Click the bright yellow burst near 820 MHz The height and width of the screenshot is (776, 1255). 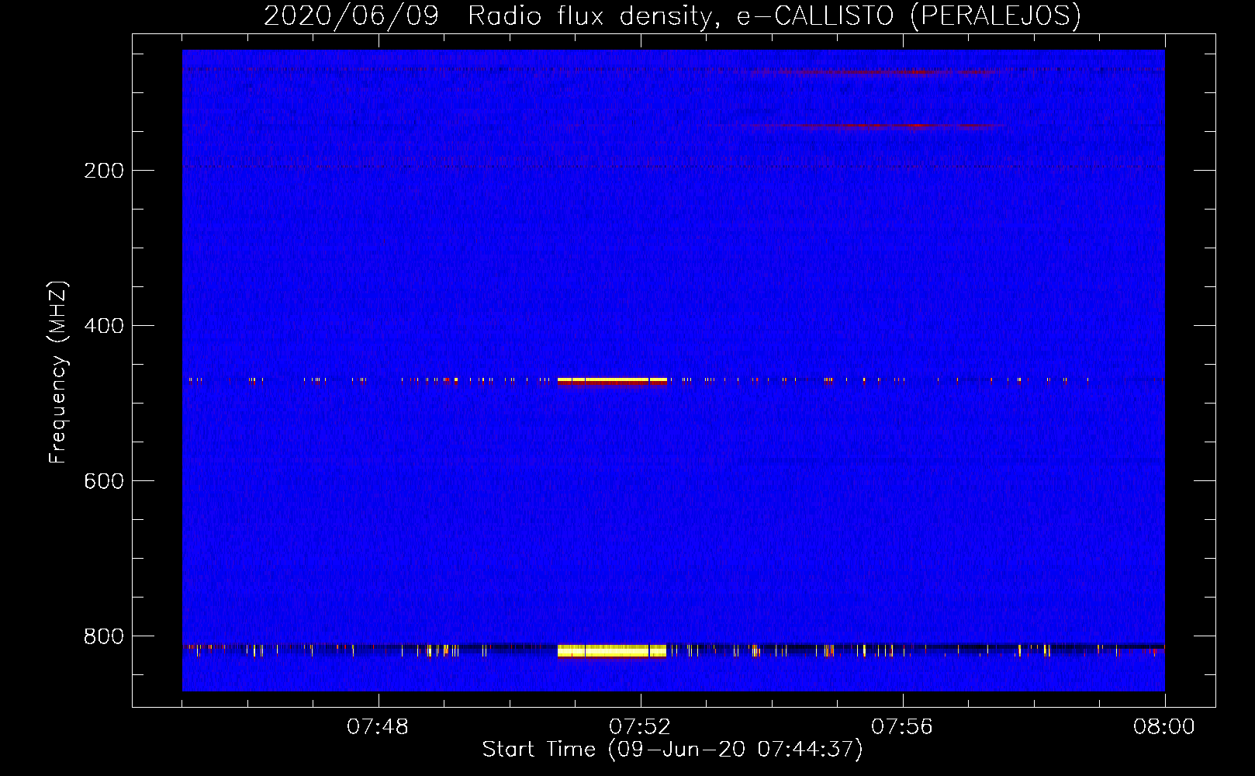pyautogui.click(x=612, y=650)
